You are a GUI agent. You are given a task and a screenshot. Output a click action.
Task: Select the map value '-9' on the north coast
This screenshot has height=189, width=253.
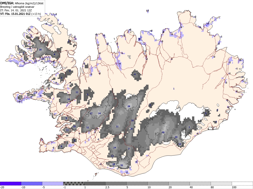tap(139, 39)
